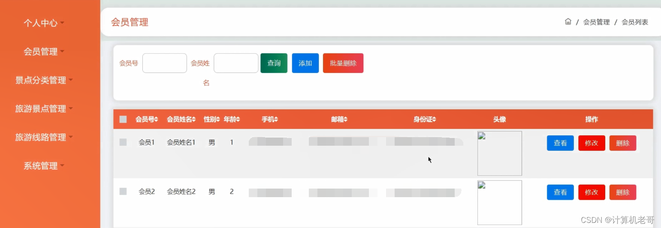Viewport: 661px width, 228px height.
Task: Sort table by 年龄 column
Action: pos(232,120)
